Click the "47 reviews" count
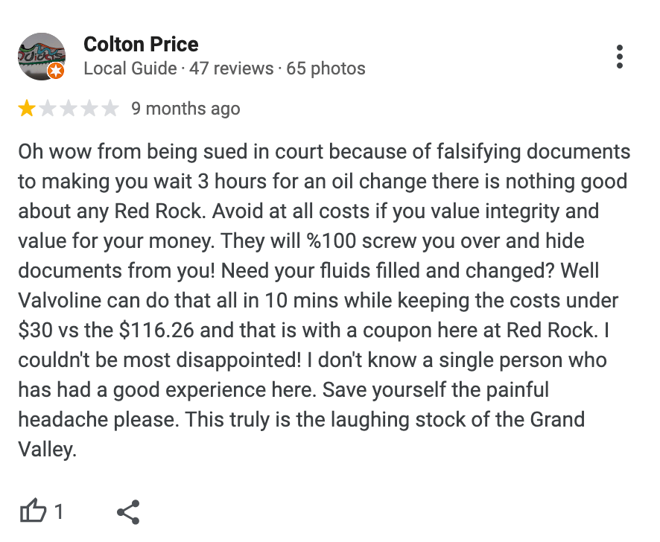 232,69
